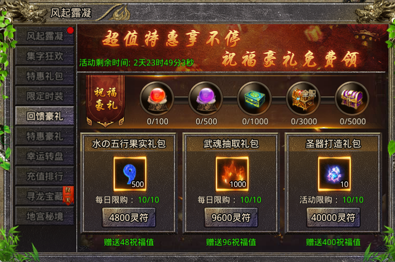Purchase the pack for 40000灵符
Image resolution: width=395 pixels, height=262 pixels.
pos(333,217)
